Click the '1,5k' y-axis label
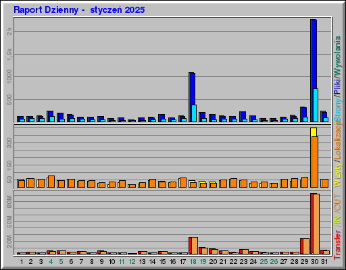Viewport: 346px width, 270px height. pyautogui.click(x=9, y=55)
